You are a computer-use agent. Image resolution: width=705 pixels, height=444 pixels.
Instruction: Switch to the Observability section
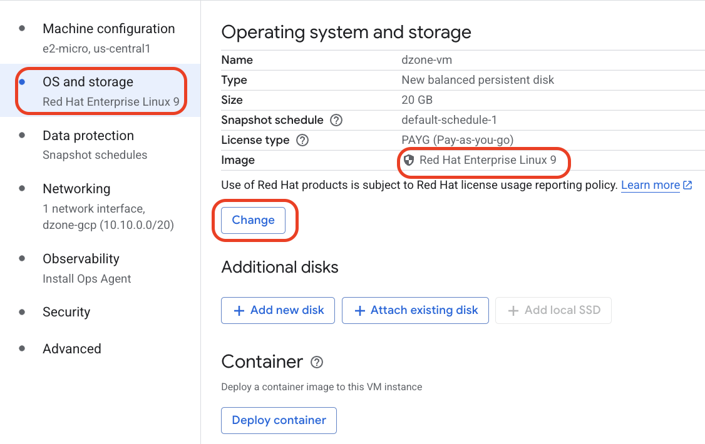click(100, 268)
